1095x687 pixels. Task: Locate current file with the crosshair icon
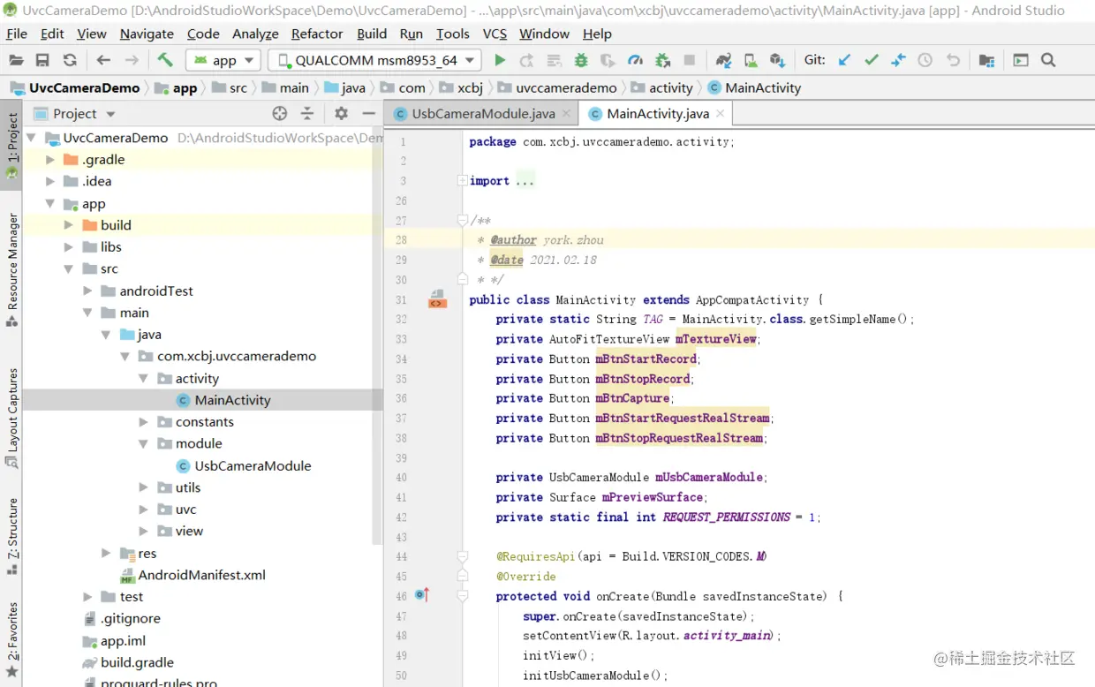pyautogui.click(x=280, y=113)
